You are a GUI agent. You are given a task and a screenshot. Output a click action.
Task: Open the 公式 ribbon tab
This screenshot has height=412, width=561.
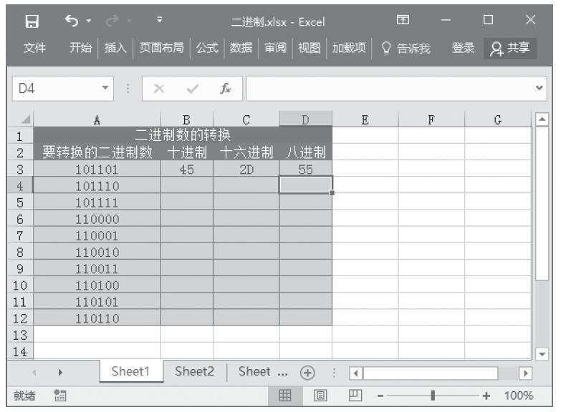tap(207, 48)
